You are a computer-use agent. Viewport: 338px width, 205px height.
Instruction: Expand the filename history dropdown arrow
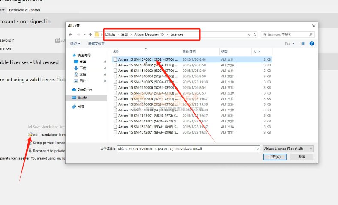tap(257, 149)
